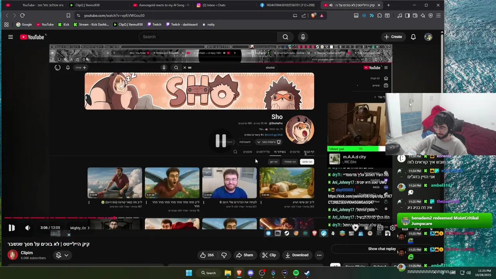Open Spotify from the Windows taskbar
Screen dimensions: 496x279
pyautogui.click(x=296, y=273)
